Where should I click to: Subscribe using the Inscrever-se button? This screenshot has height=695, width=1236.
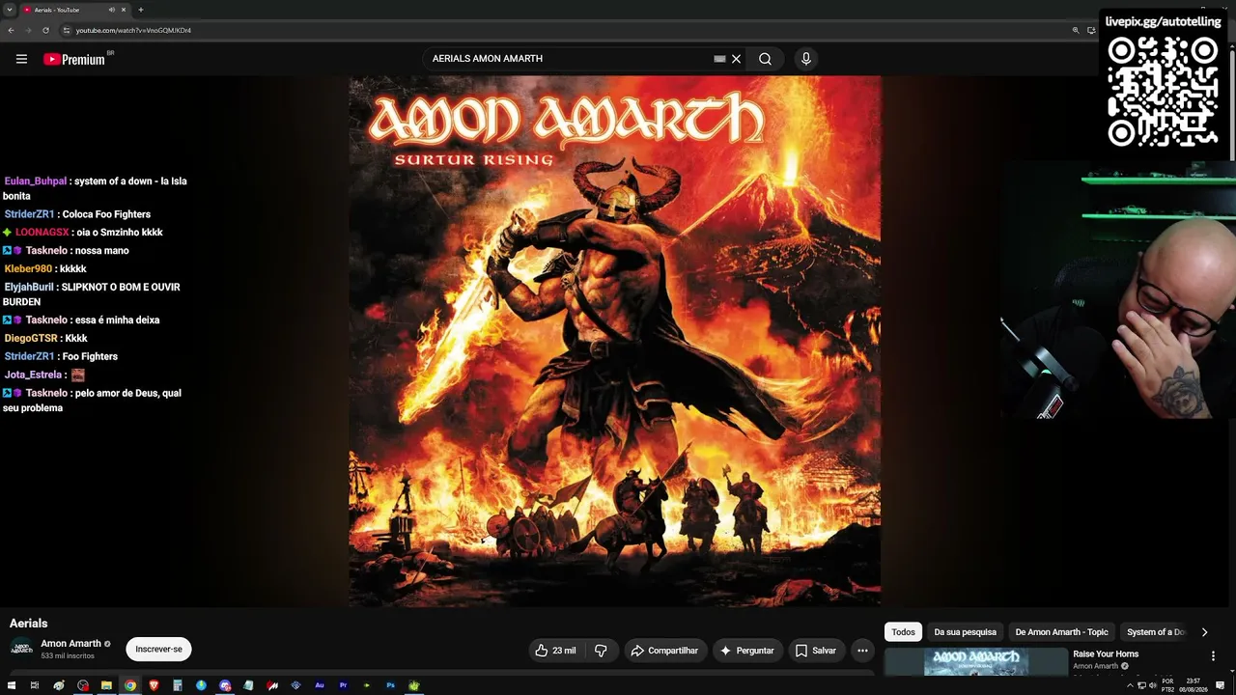[x=158, y=650]
